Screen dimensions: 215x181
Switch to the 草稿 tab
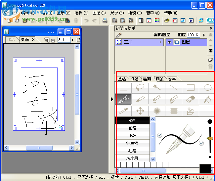pos(122,79)
